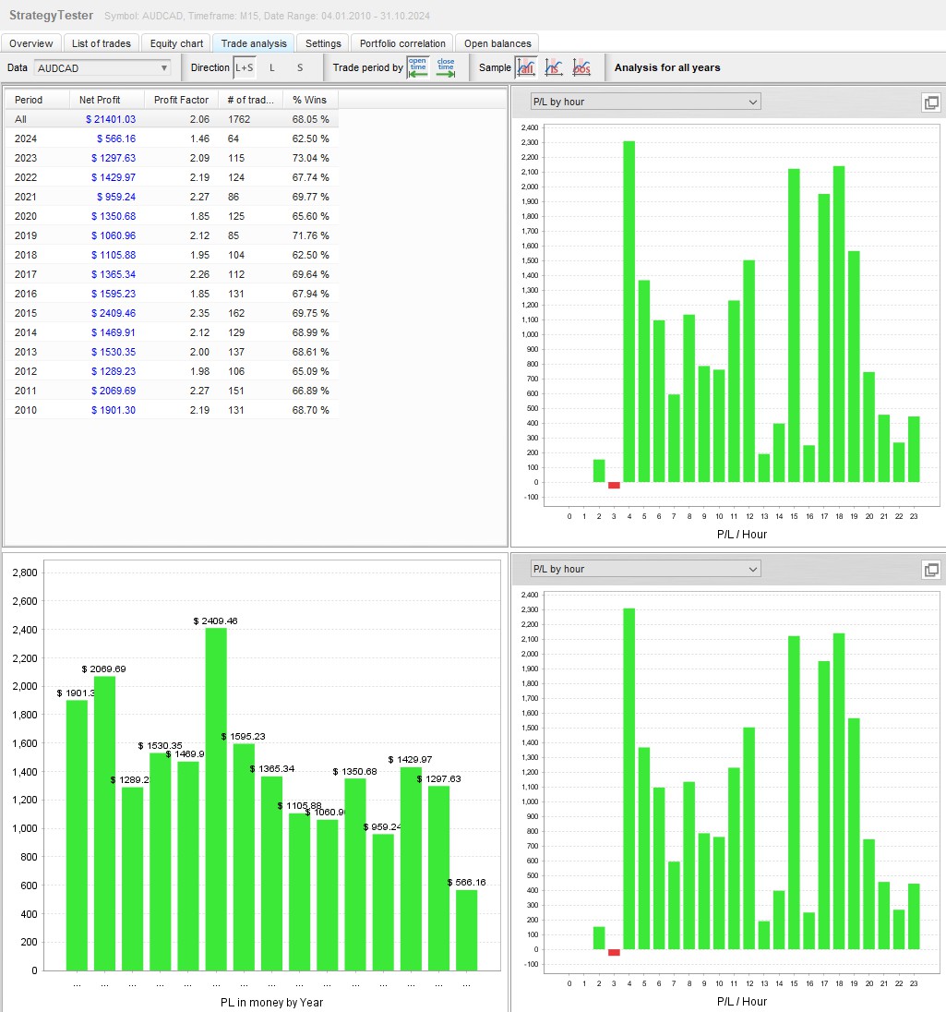Select the 2011 period row
Screen dimensions: 946x1012
172,391
